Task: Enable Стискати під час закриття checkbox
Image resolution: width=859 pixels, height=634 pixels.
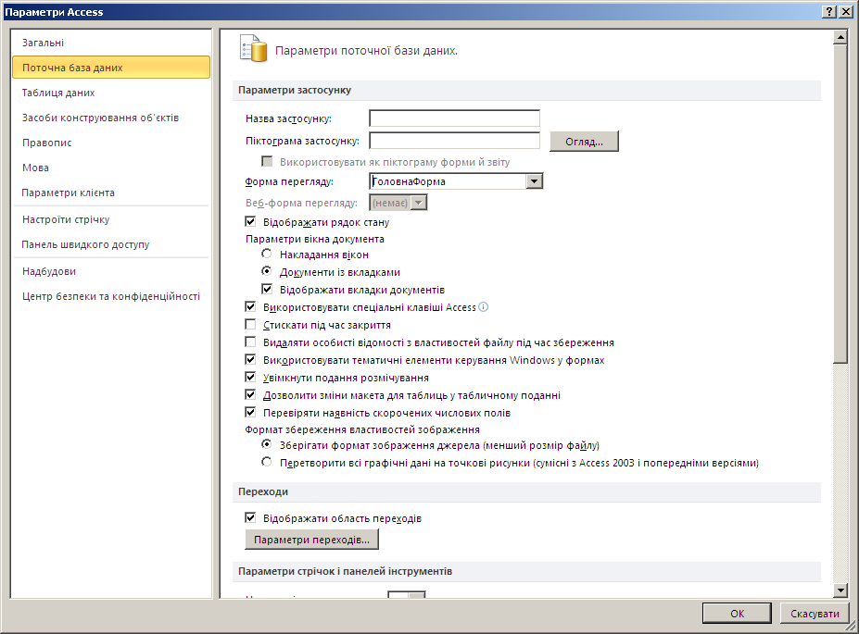Action: pos(250,325)
